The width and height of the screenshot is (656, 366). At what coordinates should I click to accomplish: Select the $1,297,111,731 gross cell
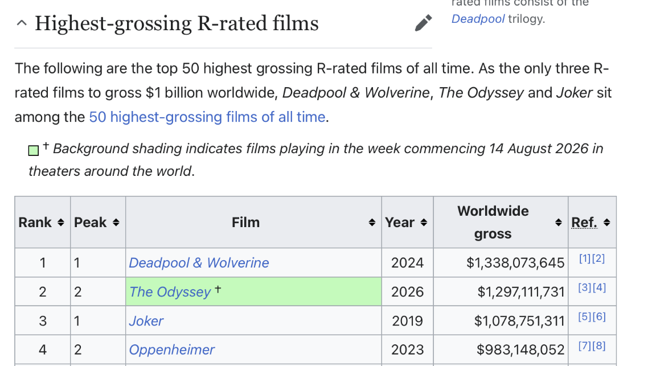click(501, 291)
